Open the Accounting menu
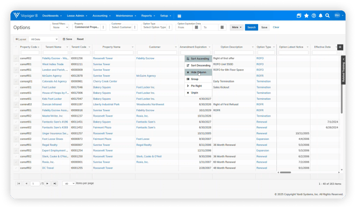This screenshot has width=356, height=209. coord(102,16)
